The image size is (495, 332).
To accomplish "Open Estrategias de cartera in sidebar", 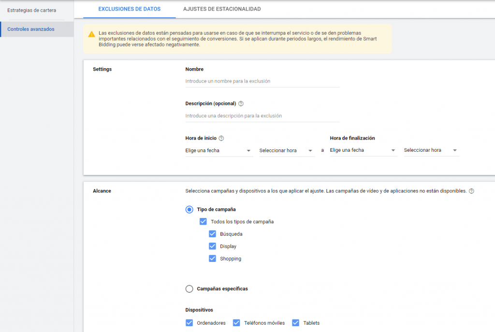I will click(31, 11).
